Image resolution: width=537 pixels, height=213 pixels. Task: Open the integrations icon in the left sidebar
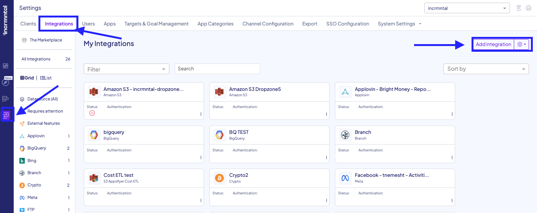(6, 115)
